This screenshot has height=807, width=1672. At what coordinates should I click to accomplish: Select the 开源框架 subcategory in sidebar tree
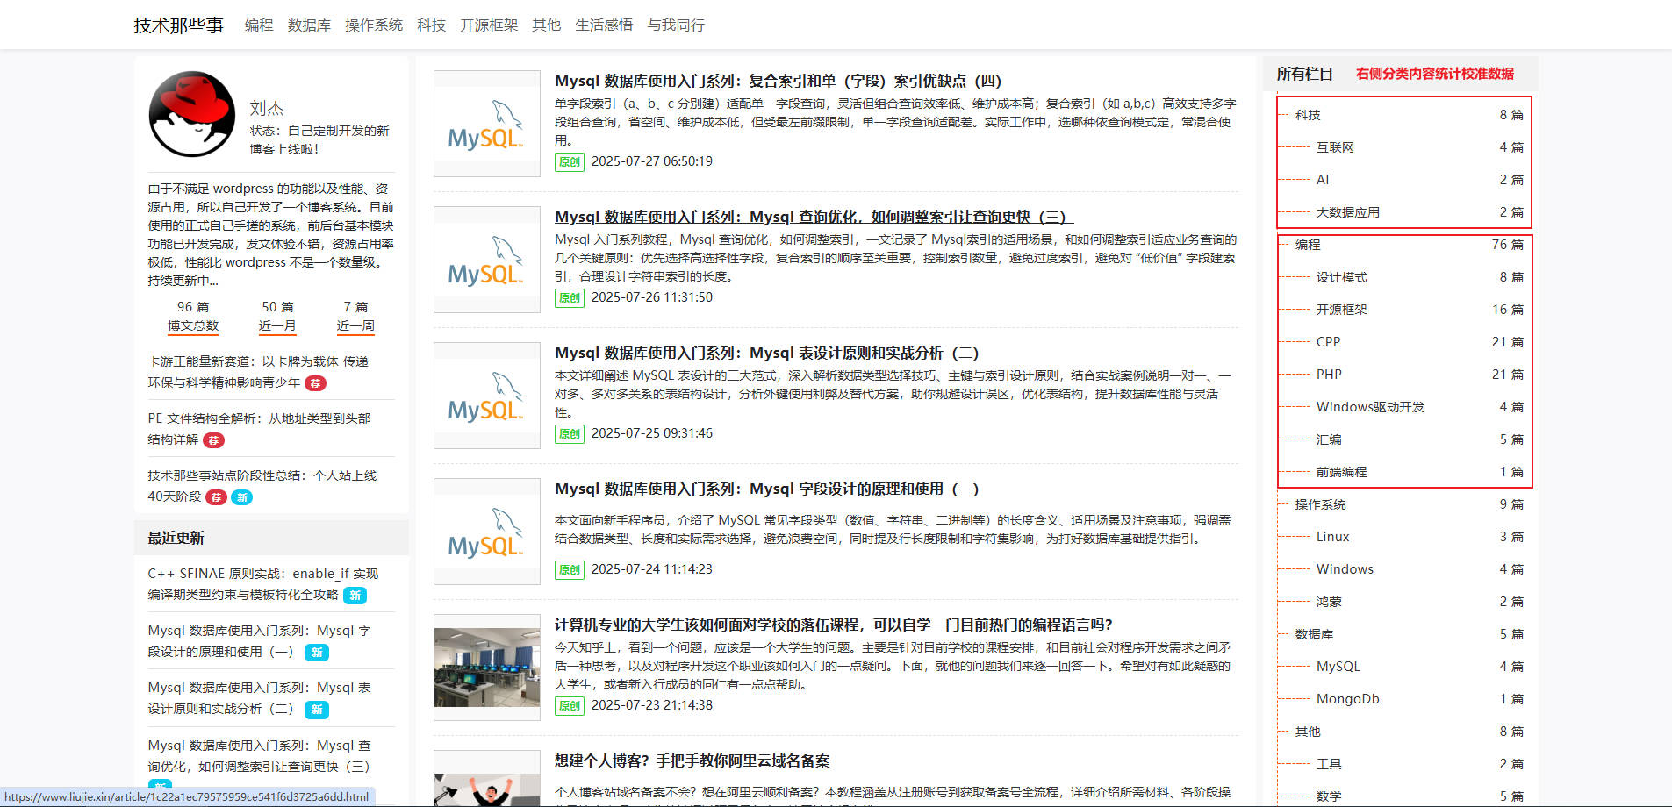1342,310
